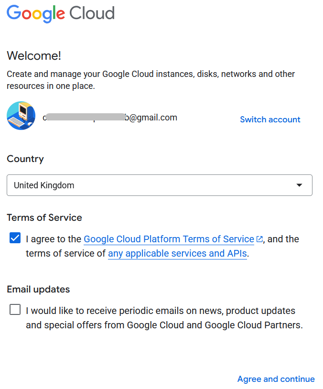Image resolution: width=323 pixels, height=389 pixels.
Task: Expand the country list showing United Kingdom
Action: click(159, 185)
